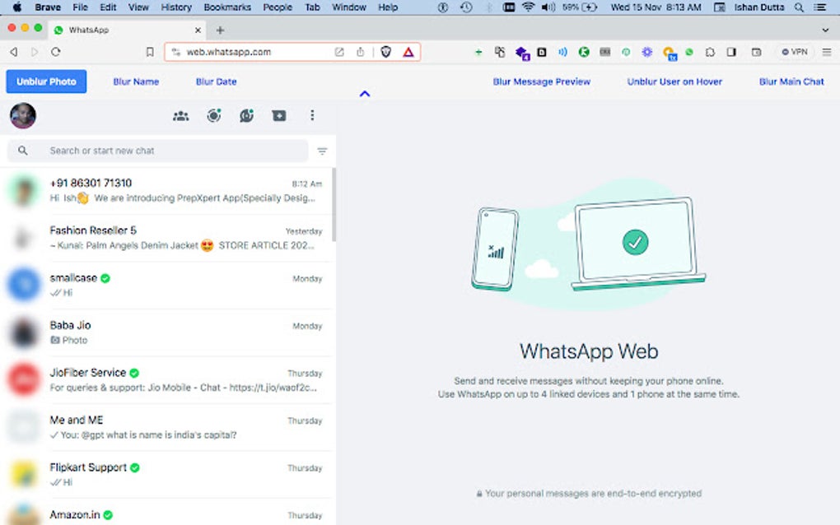Open the WhatsApp three-dot menu
This screenshot has height=525, width=840.
click(x=312, y=115)
